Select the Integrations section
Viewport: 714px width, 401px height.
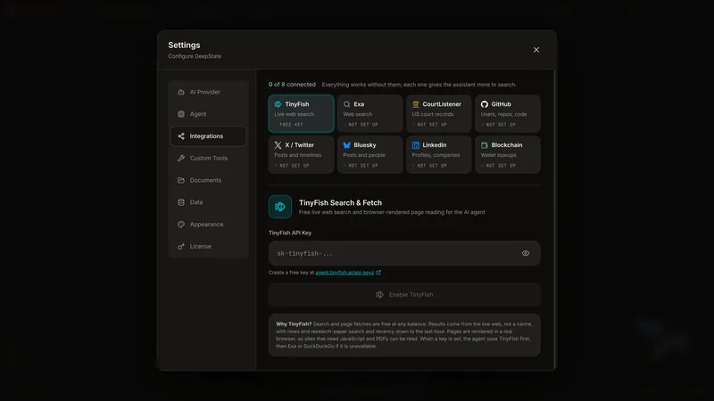tap(208, 136)
